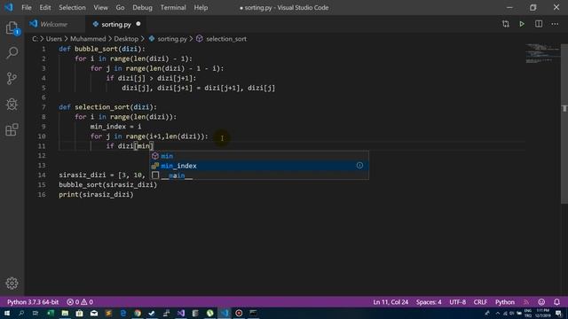Open the Edit menu
The width and height of the screenshot is (568, 319).
click(45, 7)
